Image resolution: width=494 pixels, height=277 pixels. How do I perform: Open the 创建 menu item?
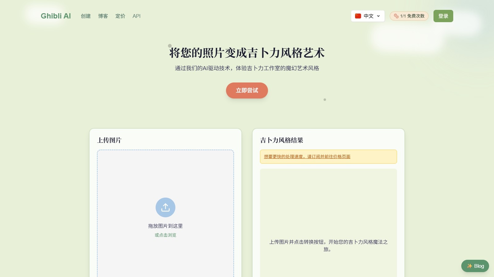coord(86,16)
